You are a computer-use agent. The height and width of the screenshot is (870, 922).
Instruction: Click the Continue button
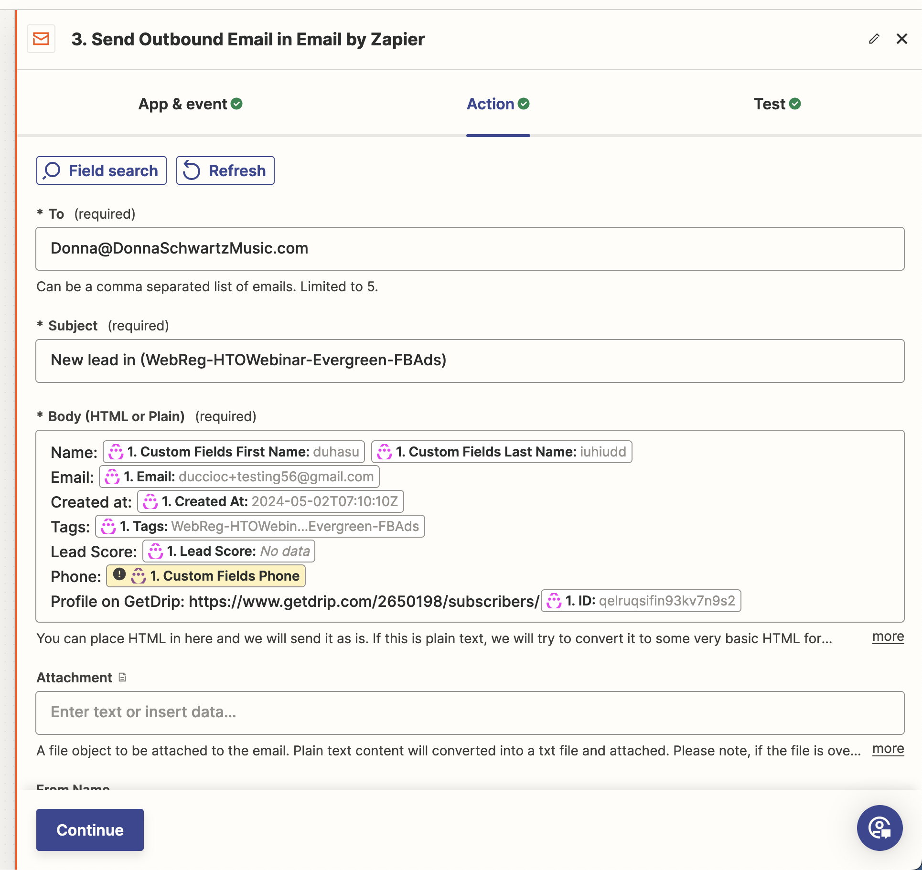coord(90,830)
